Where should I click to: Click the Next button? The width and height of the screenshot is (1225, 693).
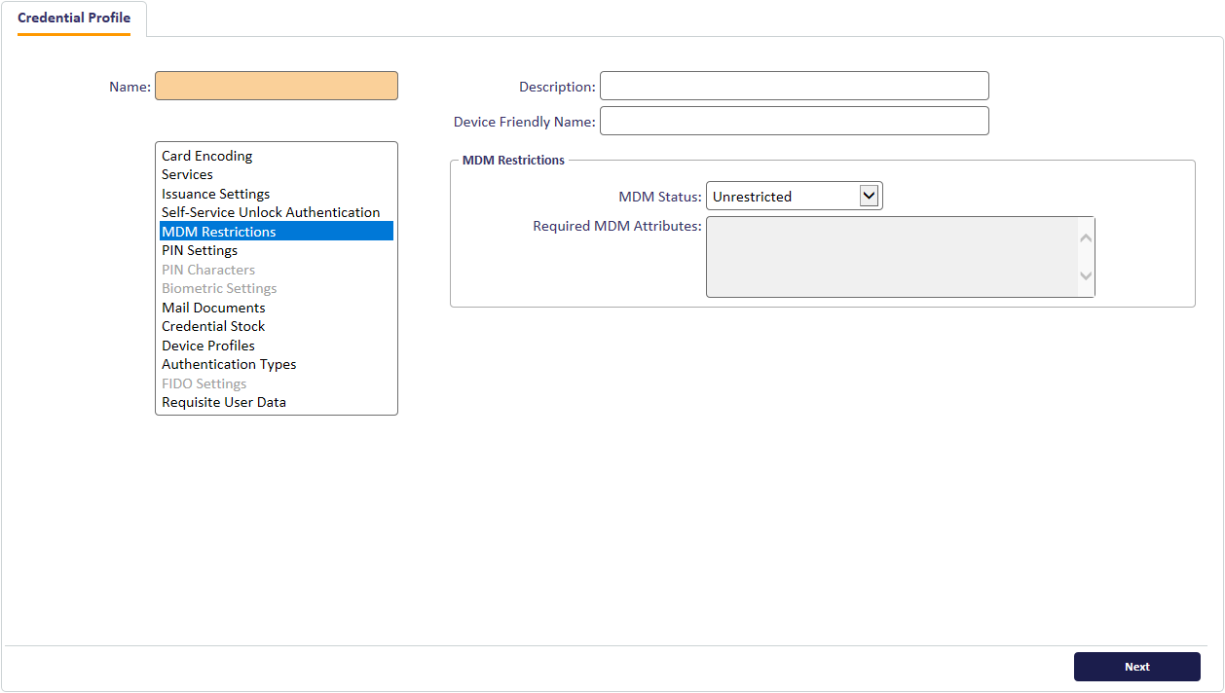pos(1136,667)
